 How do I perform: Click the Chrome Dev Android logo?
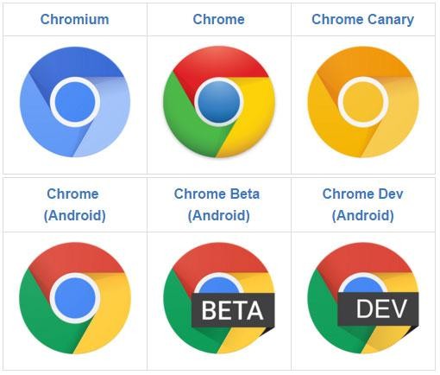[x=363, y=298]
